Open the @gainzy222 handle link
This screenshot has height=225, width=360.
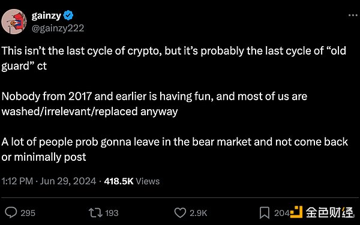pyautogui.click(x=58, y=28)
